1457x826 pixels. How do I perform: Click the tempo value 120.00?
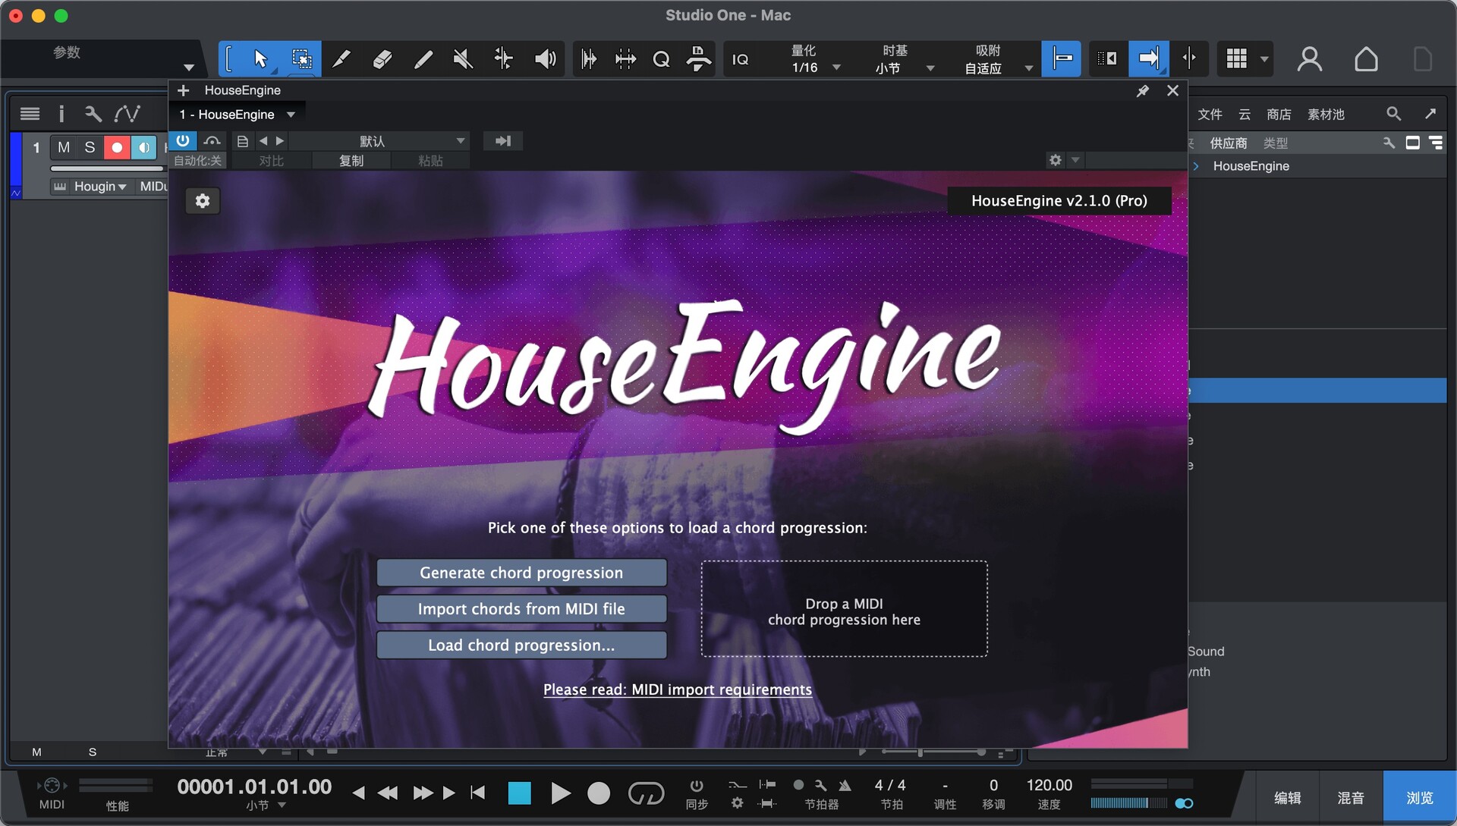[1049, 785]
